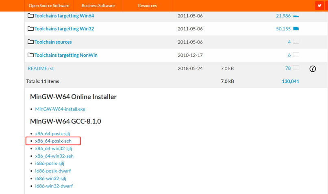Open the Resources menu
328x194 pixels.
[147, 6]
